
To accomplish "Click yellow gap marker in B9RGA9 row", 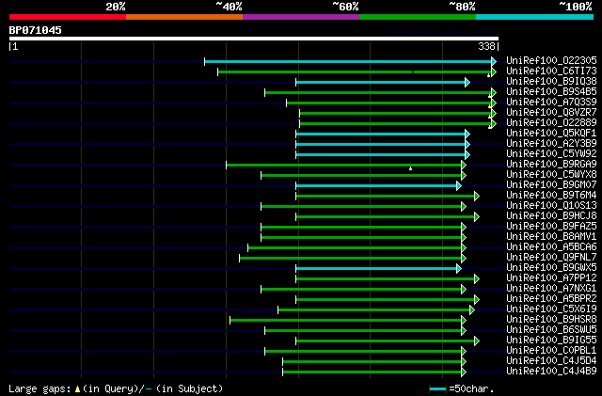I will point(410,168).
